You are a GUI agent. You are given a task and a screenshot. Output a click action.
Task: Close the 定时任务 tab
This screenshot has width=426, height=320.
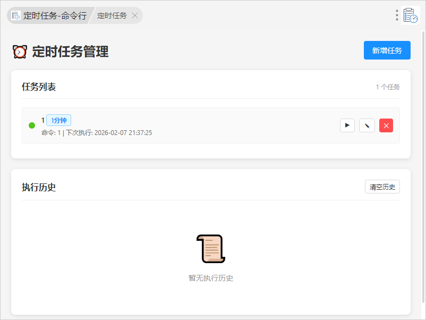[135, 15]
